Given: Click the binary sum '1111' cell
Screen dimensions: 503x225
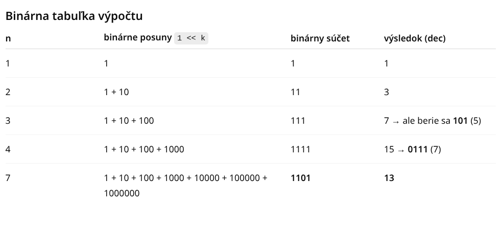Looking at the screenshot, I should coord(300,149).
